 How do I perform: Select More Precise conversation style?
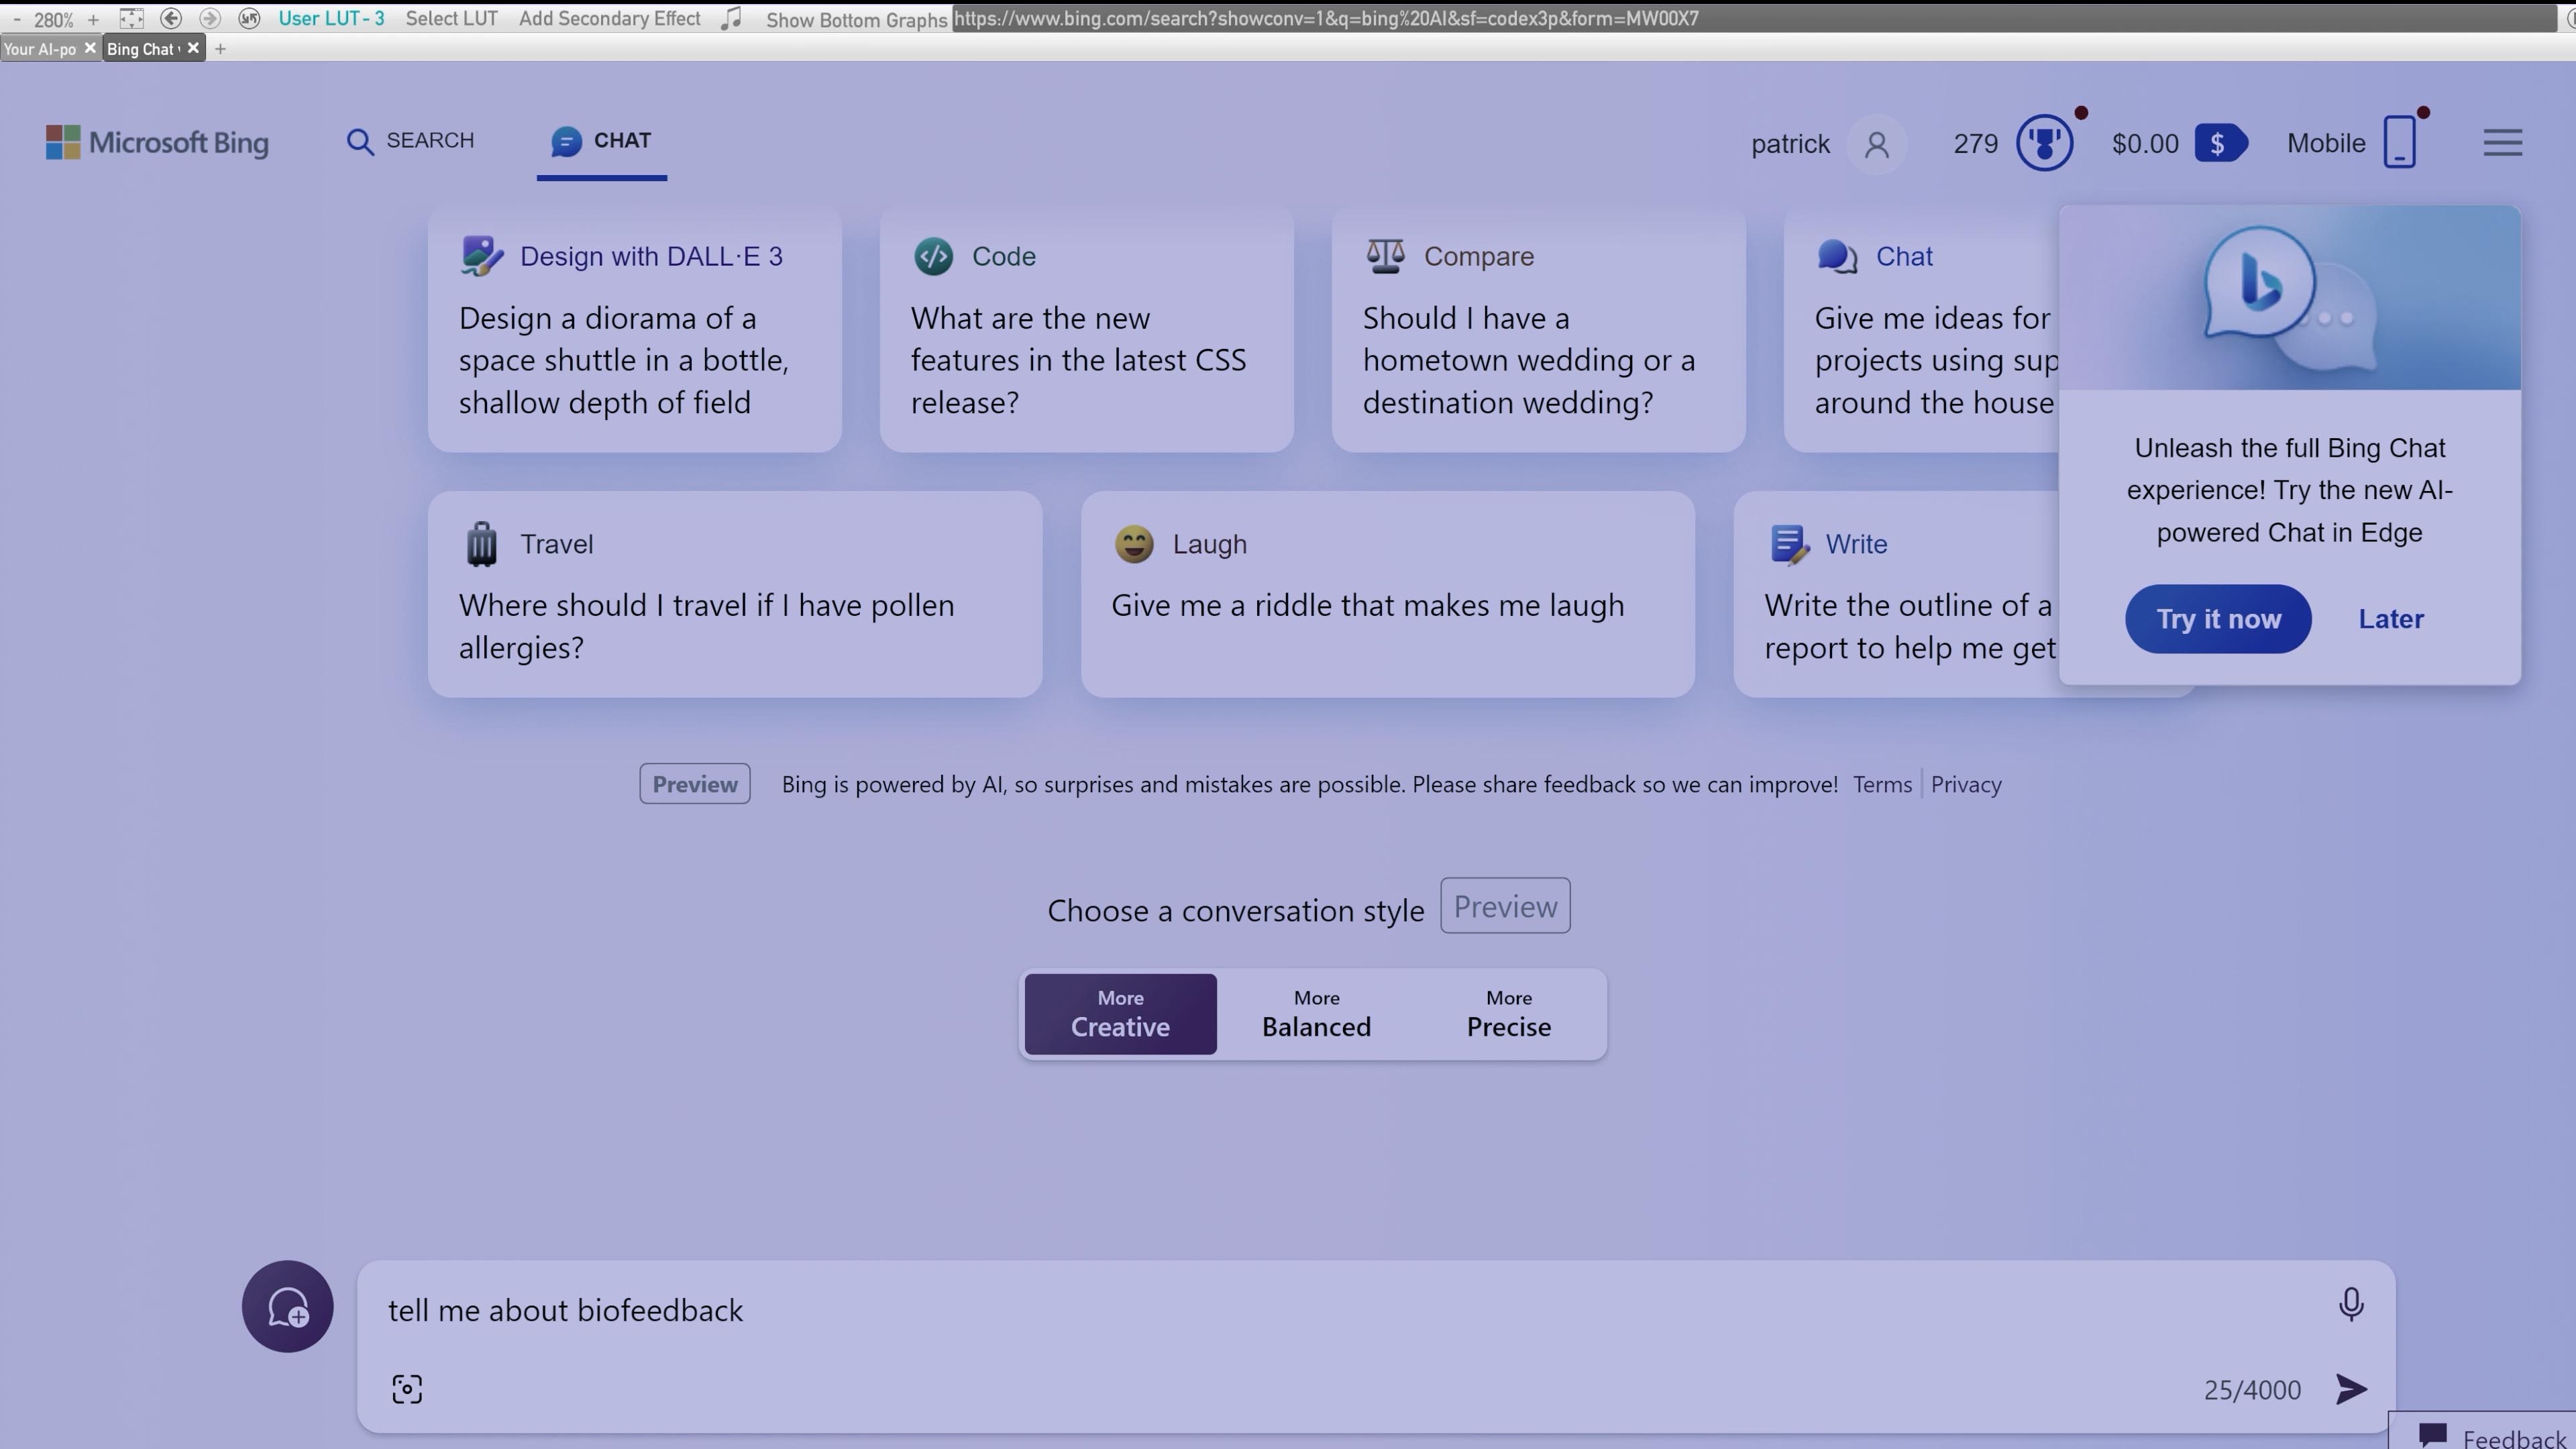pos(1508,1014)
